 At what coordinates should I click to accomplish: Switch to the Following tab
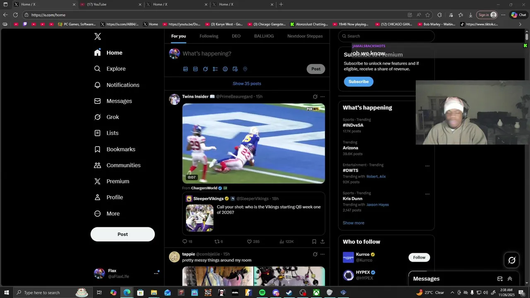point(209,36)
